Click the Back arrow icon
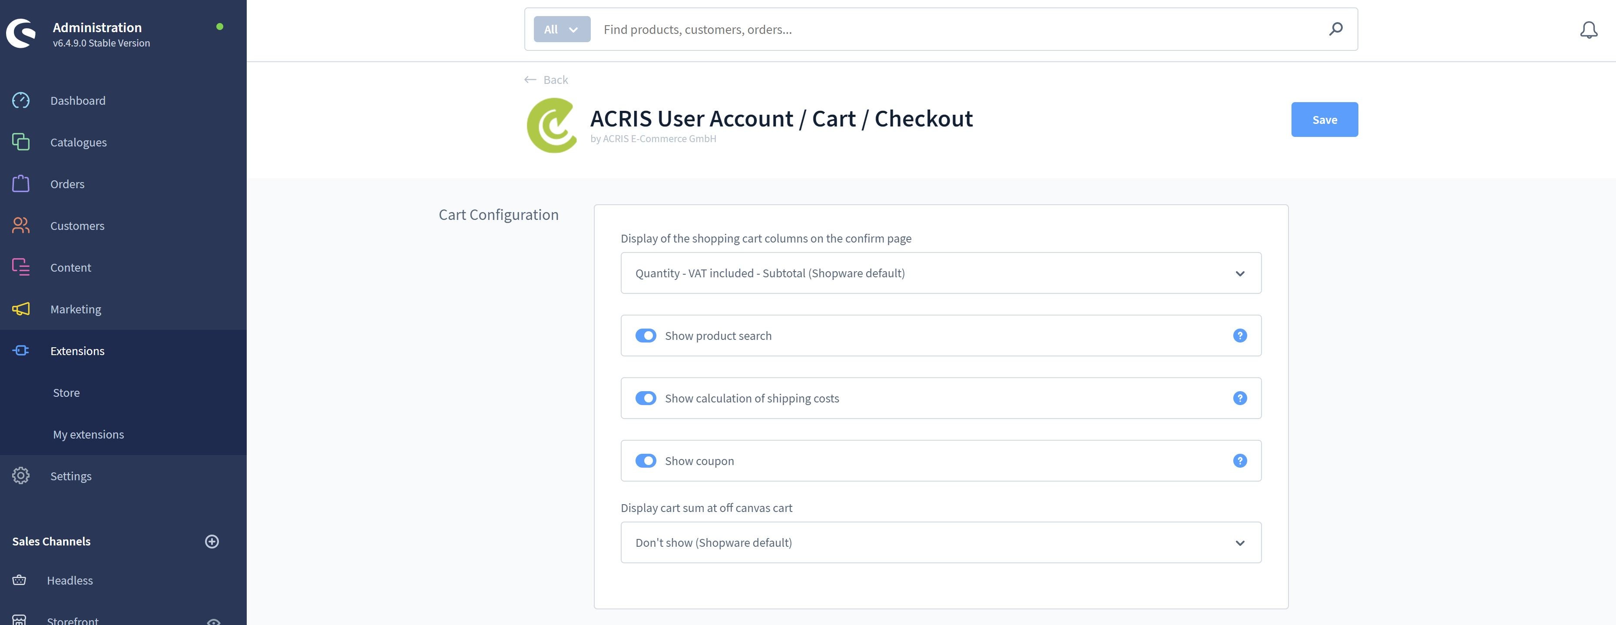 [530, 80]
